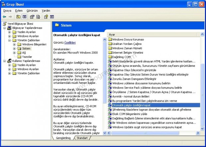Select the Yazılım Ayarları item under Kullanıcı Yapılandırması
206x147 pixels.
pos(26,65)
